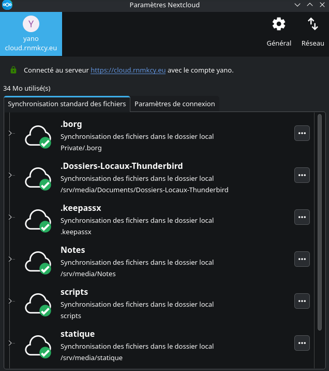Select the scripts folder entry
Image resolution: width=329 pixels, height=371 pixels.
coord(74,292)
